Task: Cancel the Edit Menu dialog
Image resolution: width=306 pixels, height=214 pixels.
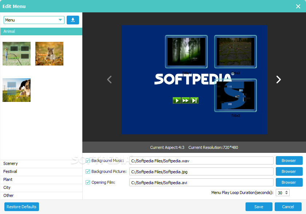Action: (288, 207)
